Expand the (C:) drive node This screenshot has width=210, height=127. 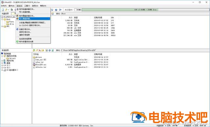pyautogui.click(x=2, y=65)
